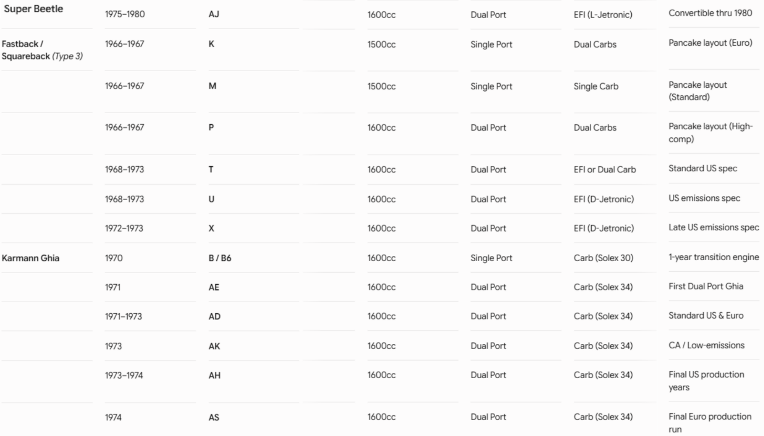This screenshot has width=764, height=436.
Task: Click the Pancake layout (Euro) note
Action: (x=711, y=43)
